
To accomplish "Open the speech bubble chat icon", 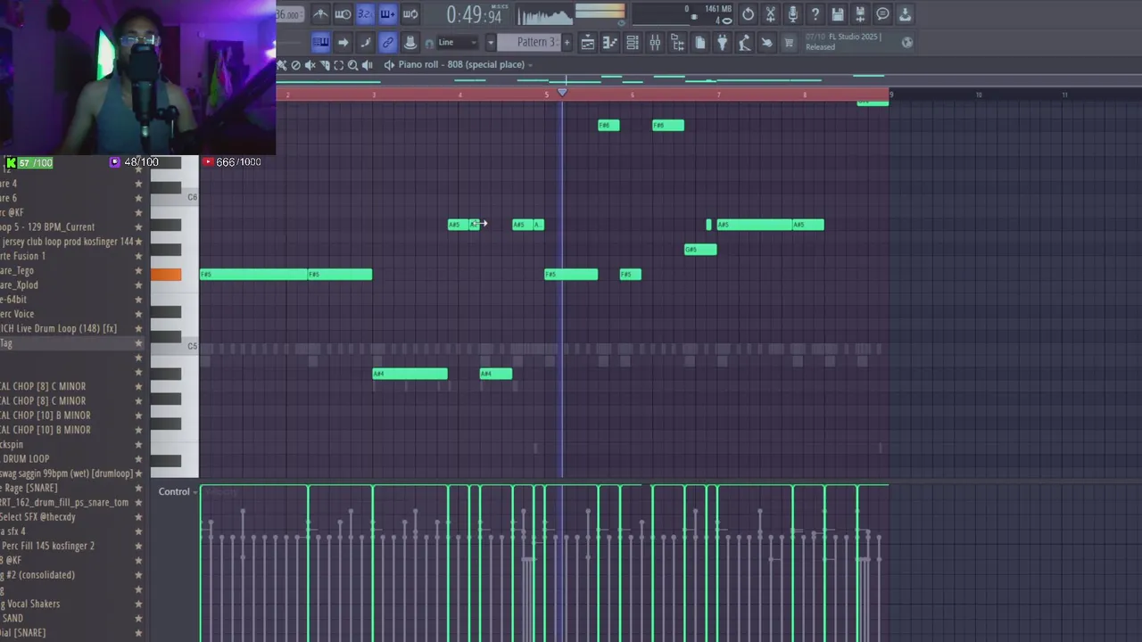I will pyautogui.click(x=882, y=14).
